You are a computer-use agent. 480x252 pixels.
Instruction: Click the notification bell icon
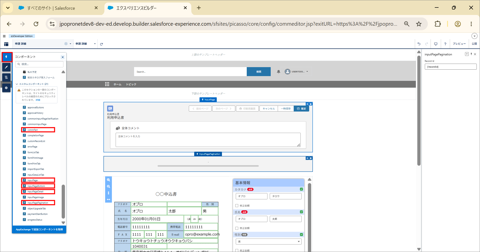(278, 72)
